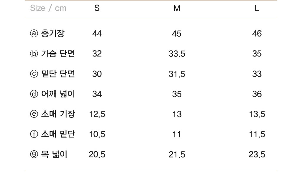Click the circled ⓕ icon beside 소매 밑단

point(34,134)
